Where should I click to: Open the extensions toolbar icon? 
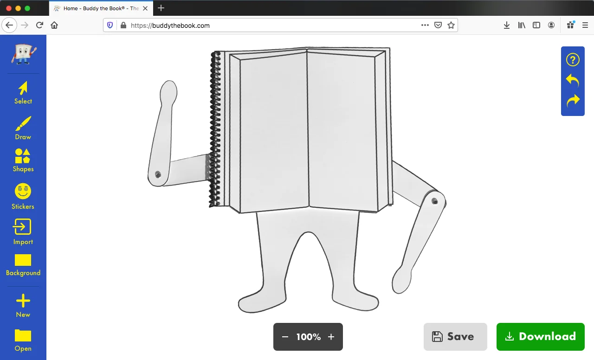[570, 25]
